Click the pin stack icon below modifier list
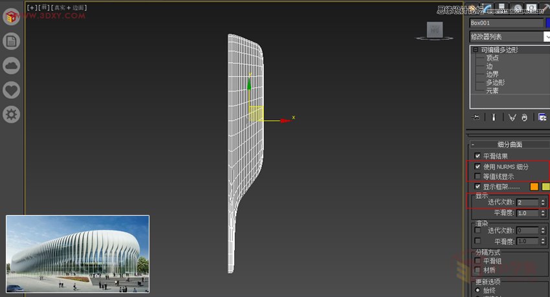The width and height of the screenshot is (550, 297). (476, 118)
